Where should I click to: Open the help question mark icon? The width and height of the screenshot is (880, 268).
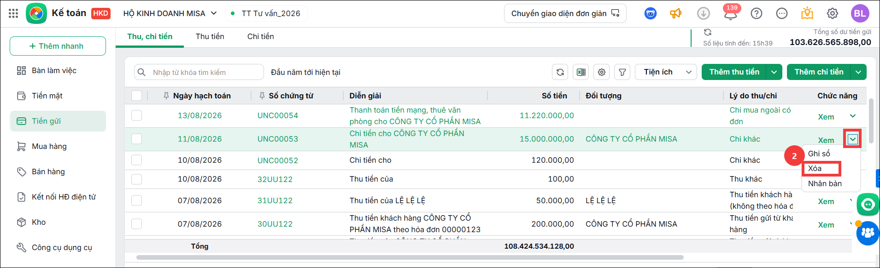tap(757, 13)
